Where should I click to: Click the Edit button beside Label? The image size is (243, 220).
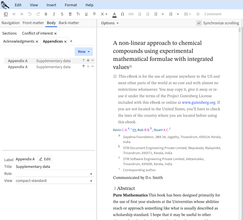pyautogui.click(x=45, y=159)
